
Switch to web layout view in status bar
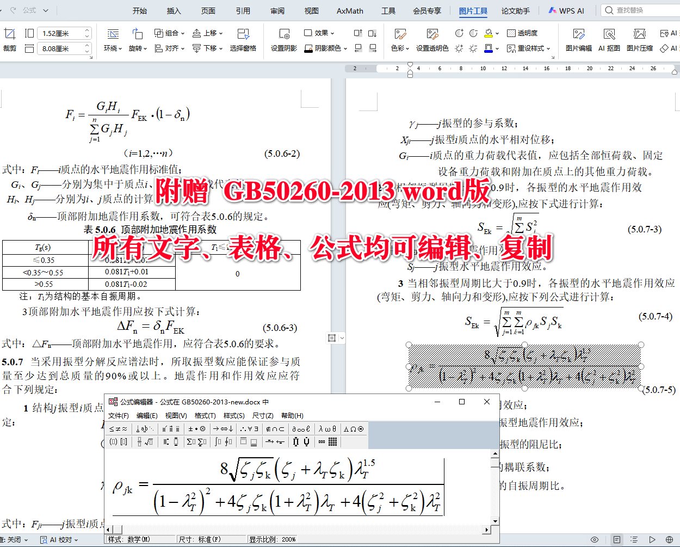point(669,540)
